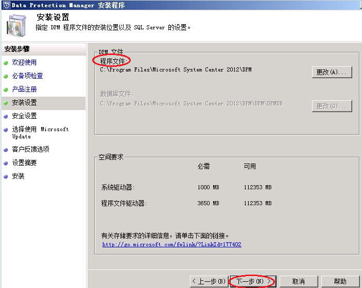Click blue bullet beside 安全设置 step
The width and height of the screenshot is (362, 288).
pyautogui.click(x=6, y=116)
